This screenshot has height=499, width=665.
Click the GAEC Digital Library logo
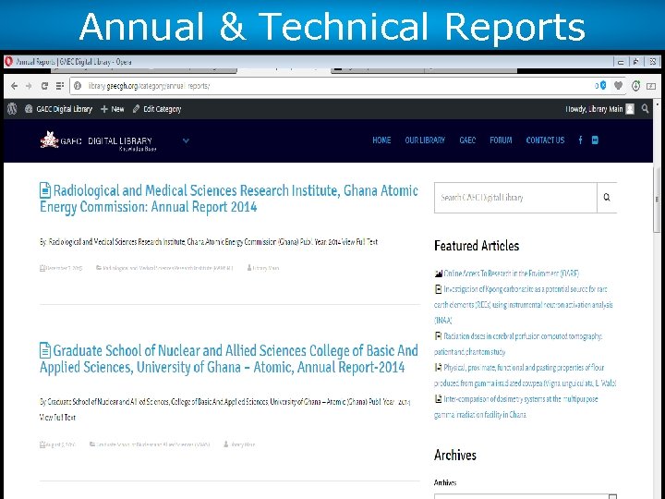coord(99,140)
